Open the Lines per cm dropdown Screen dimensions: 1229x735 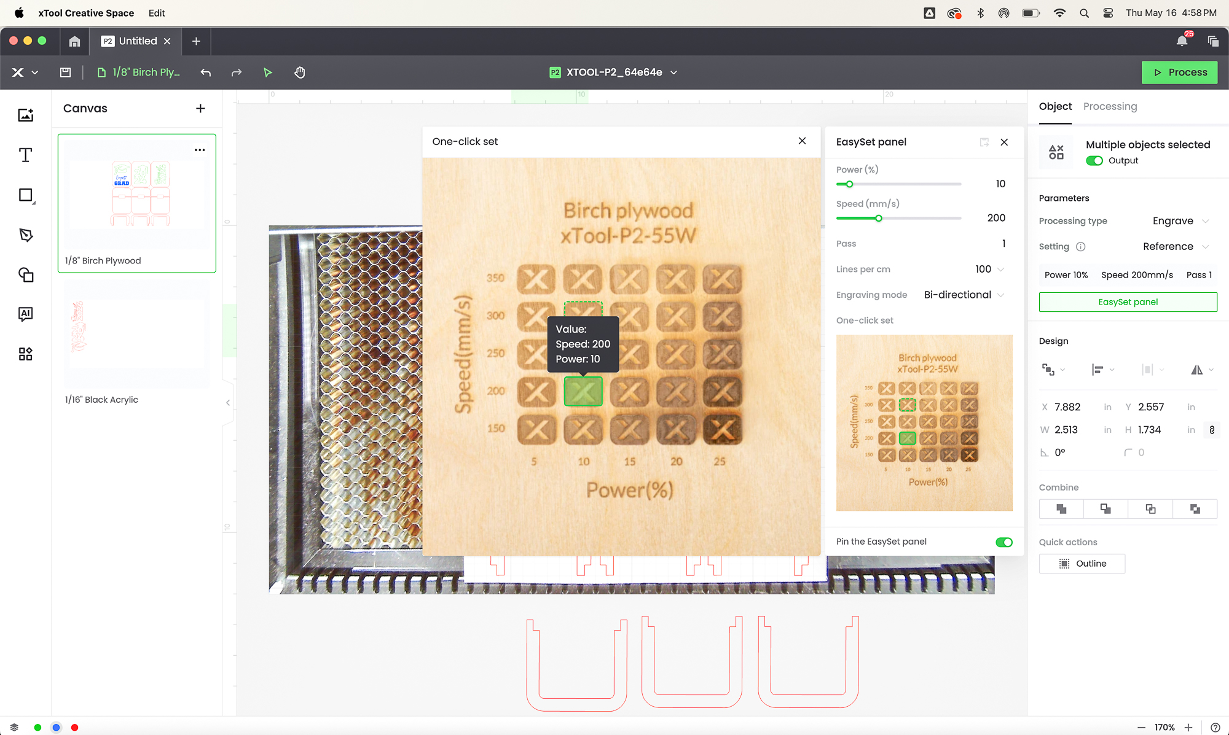pyautogui.click(x=989, y=269)
